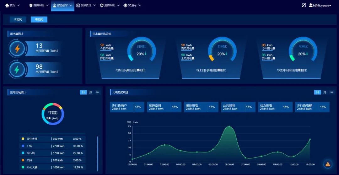
Task: Click the 今日用电量 98 kwh label
Action: coord(107,47)
